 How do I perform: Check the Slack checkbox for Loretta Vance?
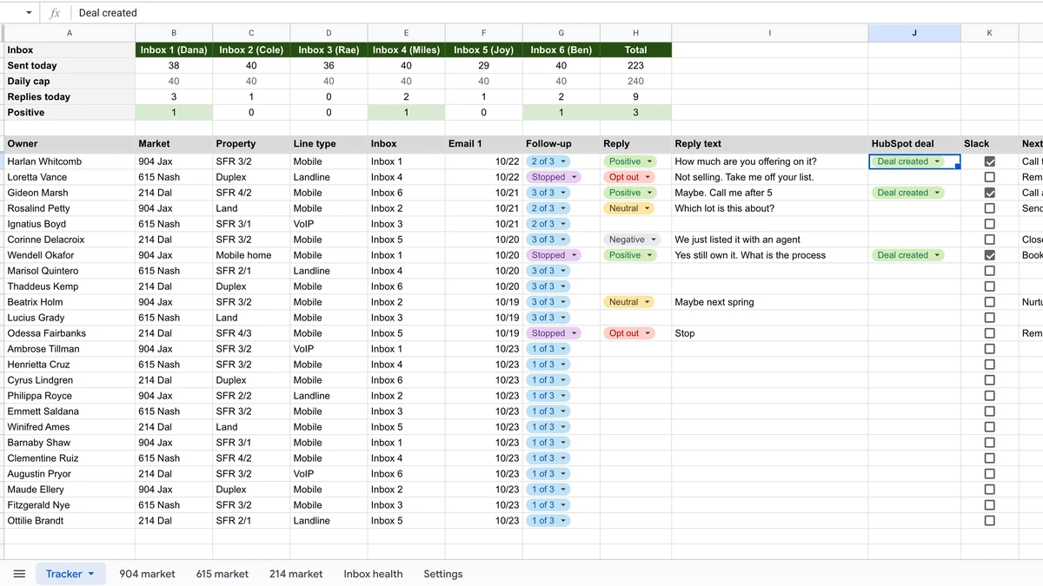point(989,177)
